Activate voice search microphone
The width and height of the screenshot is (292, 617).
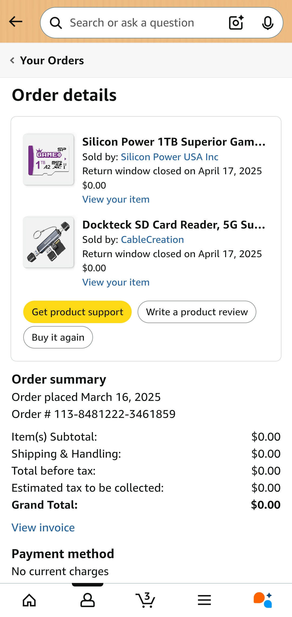coord(268,23)
